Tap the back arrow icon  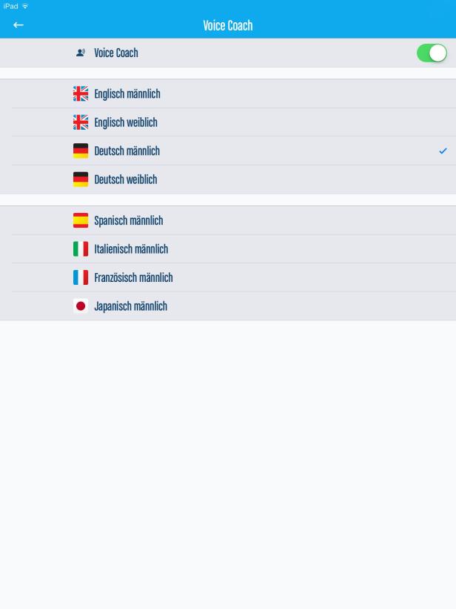pyautogui.click(x=19, y=25)
